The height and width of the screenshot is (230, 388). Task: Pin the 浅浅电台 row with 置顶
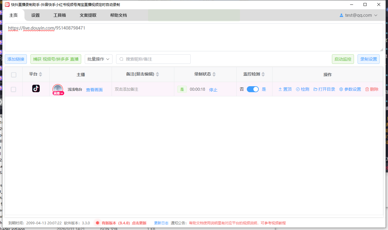tap(285, 89)
